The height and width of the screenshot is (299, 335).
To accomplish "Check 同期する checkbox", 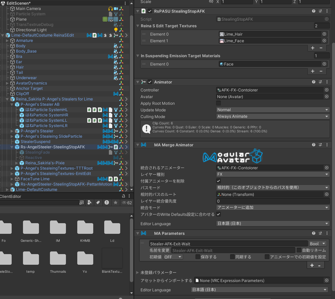I will 232,257.
